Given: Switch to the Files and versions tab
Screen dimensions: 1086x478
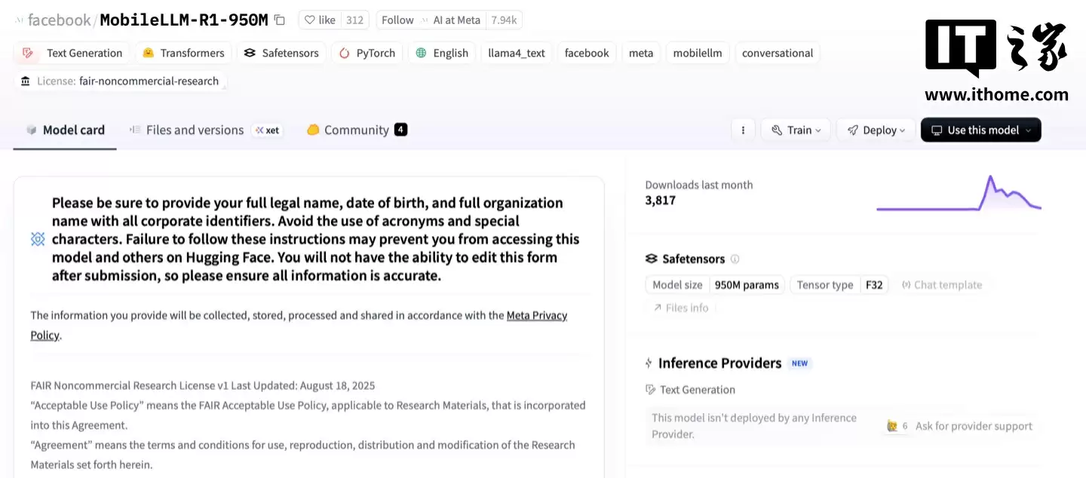Looking at the screenshot, I should tap(194, 130).
